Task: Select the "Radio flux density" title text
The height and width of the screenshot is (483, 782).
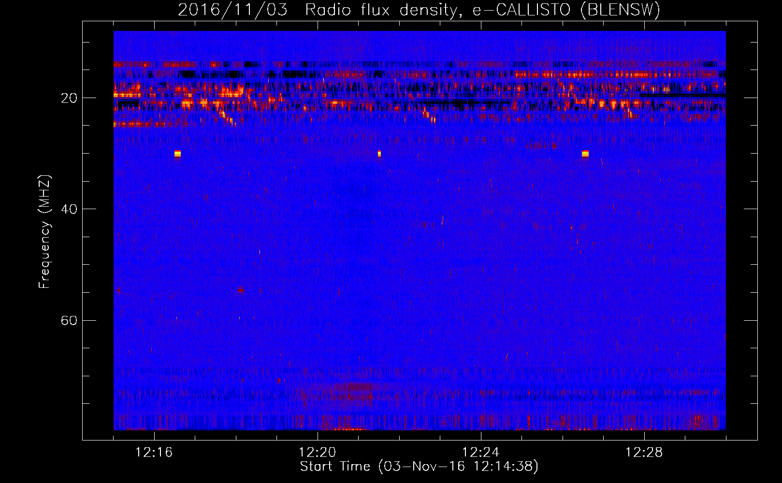Action: pyautogui.click(x=381, y=10)
